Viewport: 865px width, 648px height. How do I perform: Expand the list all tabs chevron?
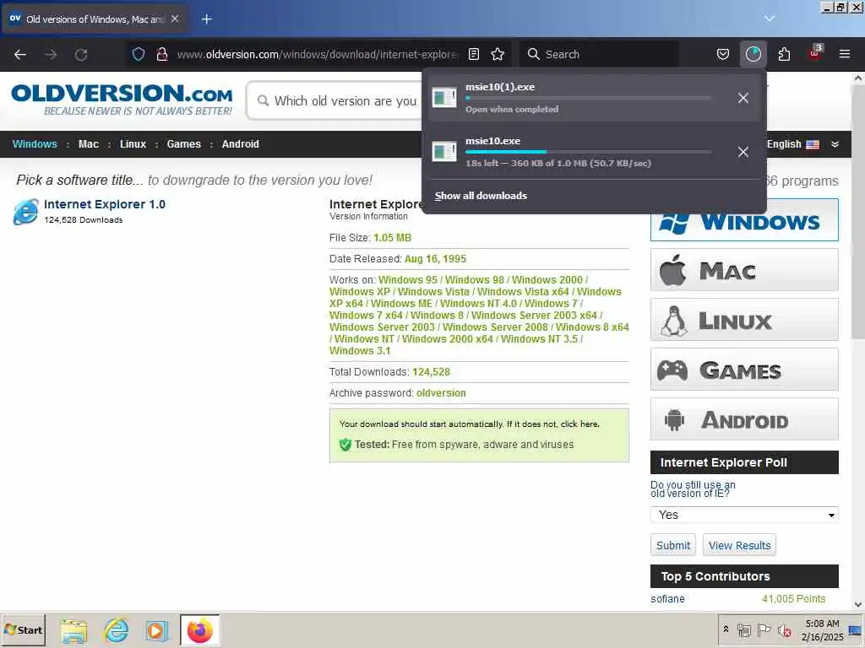pos(770,19)
